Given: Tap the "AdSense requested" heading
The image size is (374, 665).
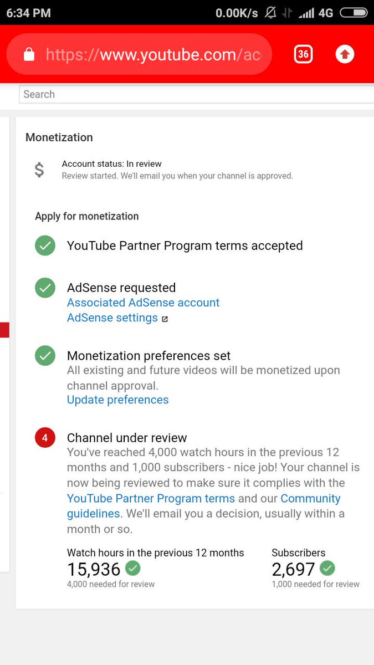Looking at the screenshot, I should point(121,288).
